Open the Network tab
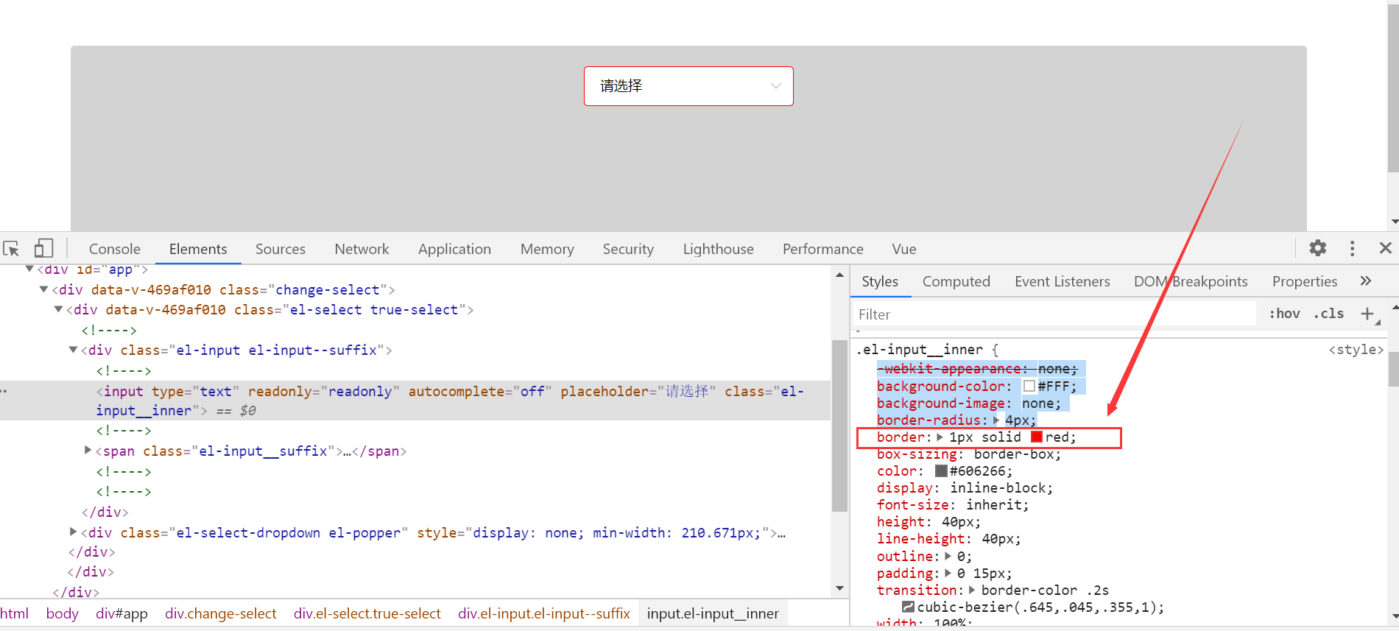Viewport: 1399px width, 631px height. (362, 249)
